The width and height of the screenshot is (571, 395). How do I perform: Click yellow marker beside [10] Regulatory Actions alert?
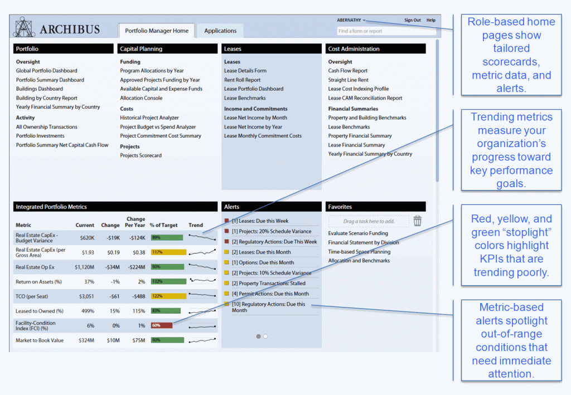coord(226,304)
